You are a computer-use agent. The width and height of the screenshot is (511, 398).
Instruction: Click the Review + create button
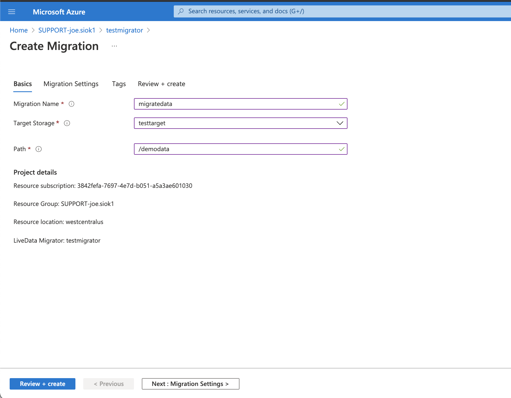pos(42,384)
